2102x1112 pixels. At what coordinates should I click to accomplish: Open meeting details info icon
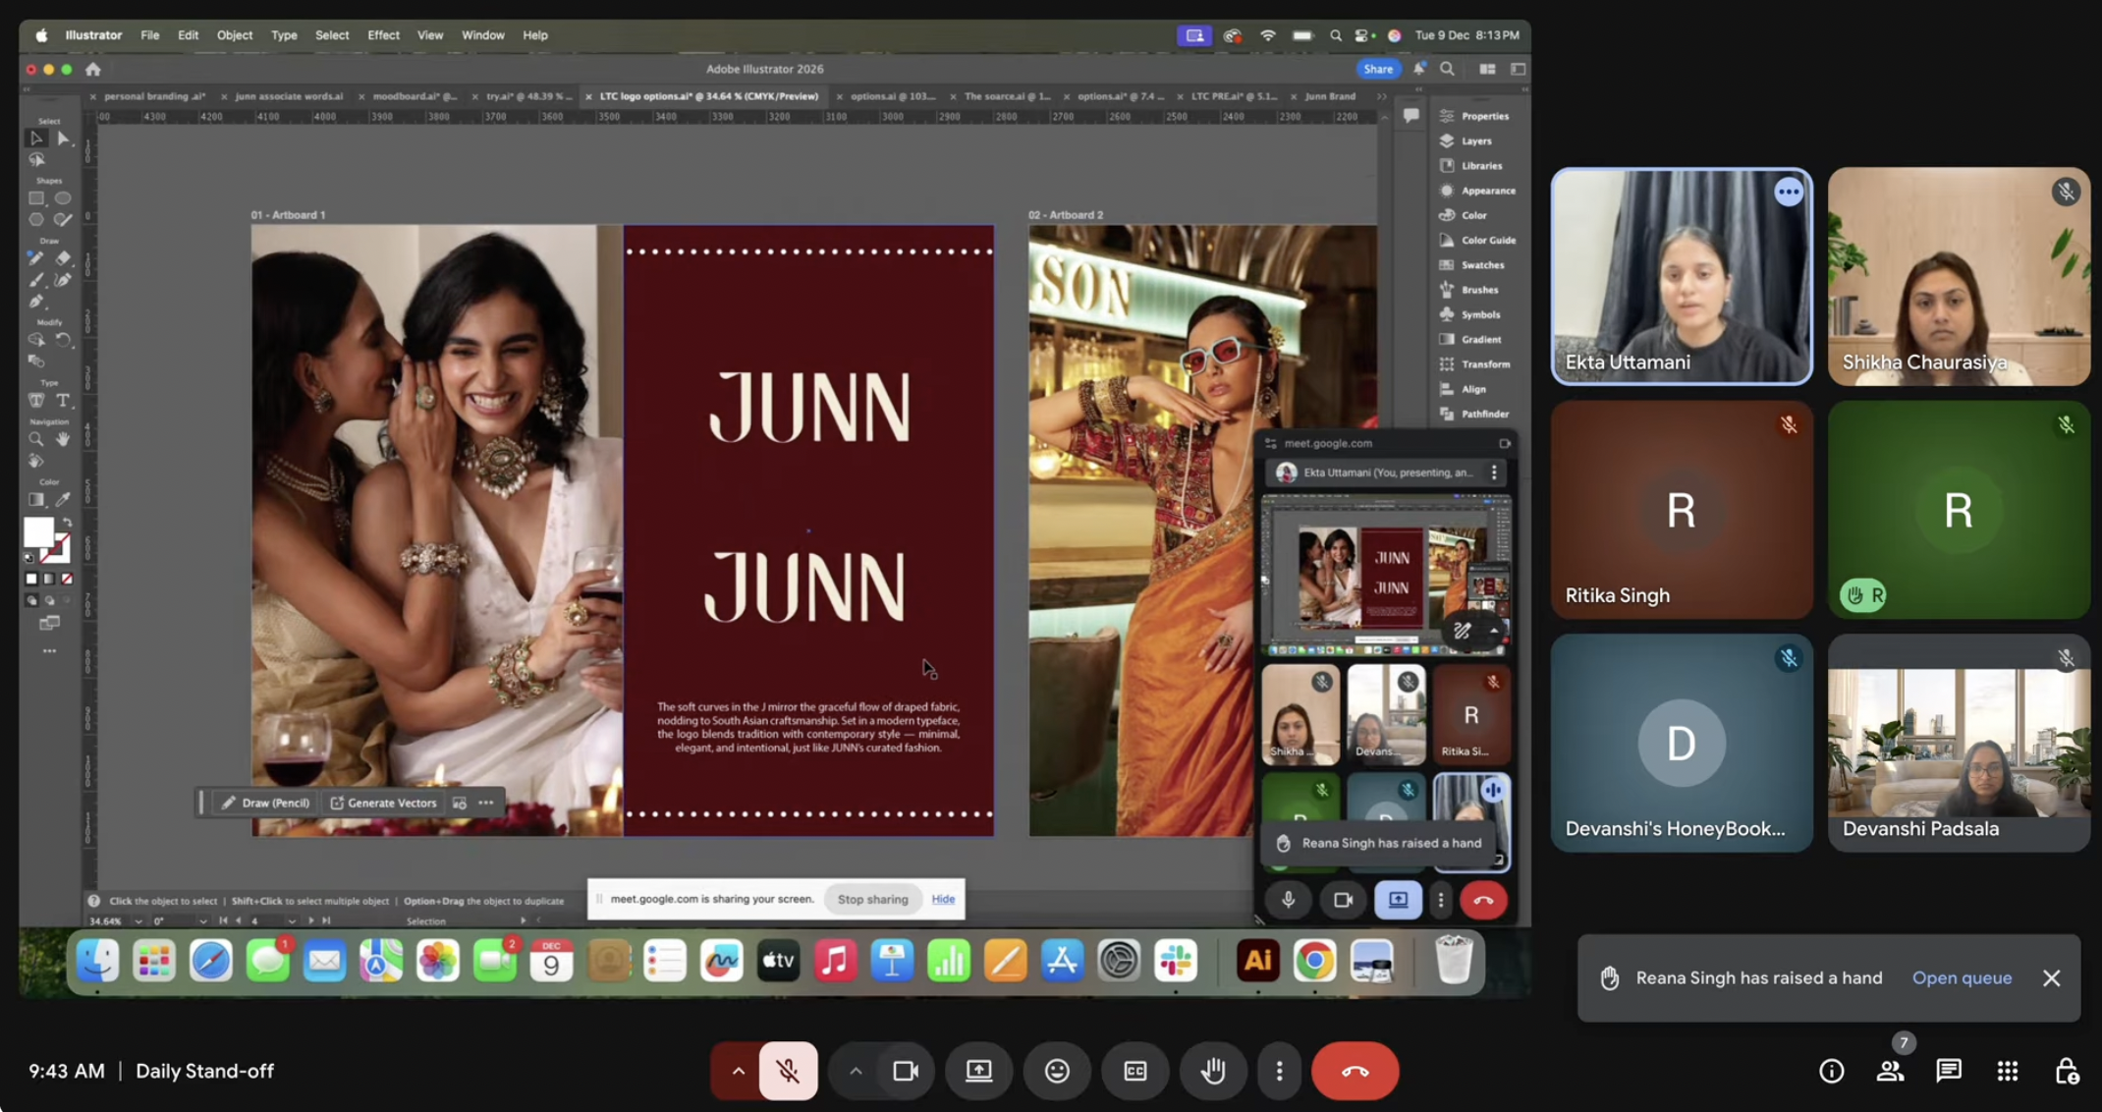pos(1831,1071)
